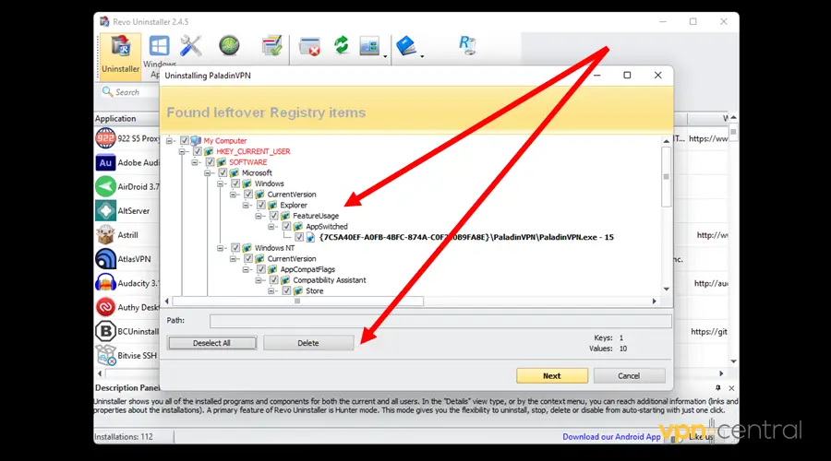831x461 pixels.
Task: Select the Adobe Audition application icon
Action: pyautogui.click(x=105, y=162)
